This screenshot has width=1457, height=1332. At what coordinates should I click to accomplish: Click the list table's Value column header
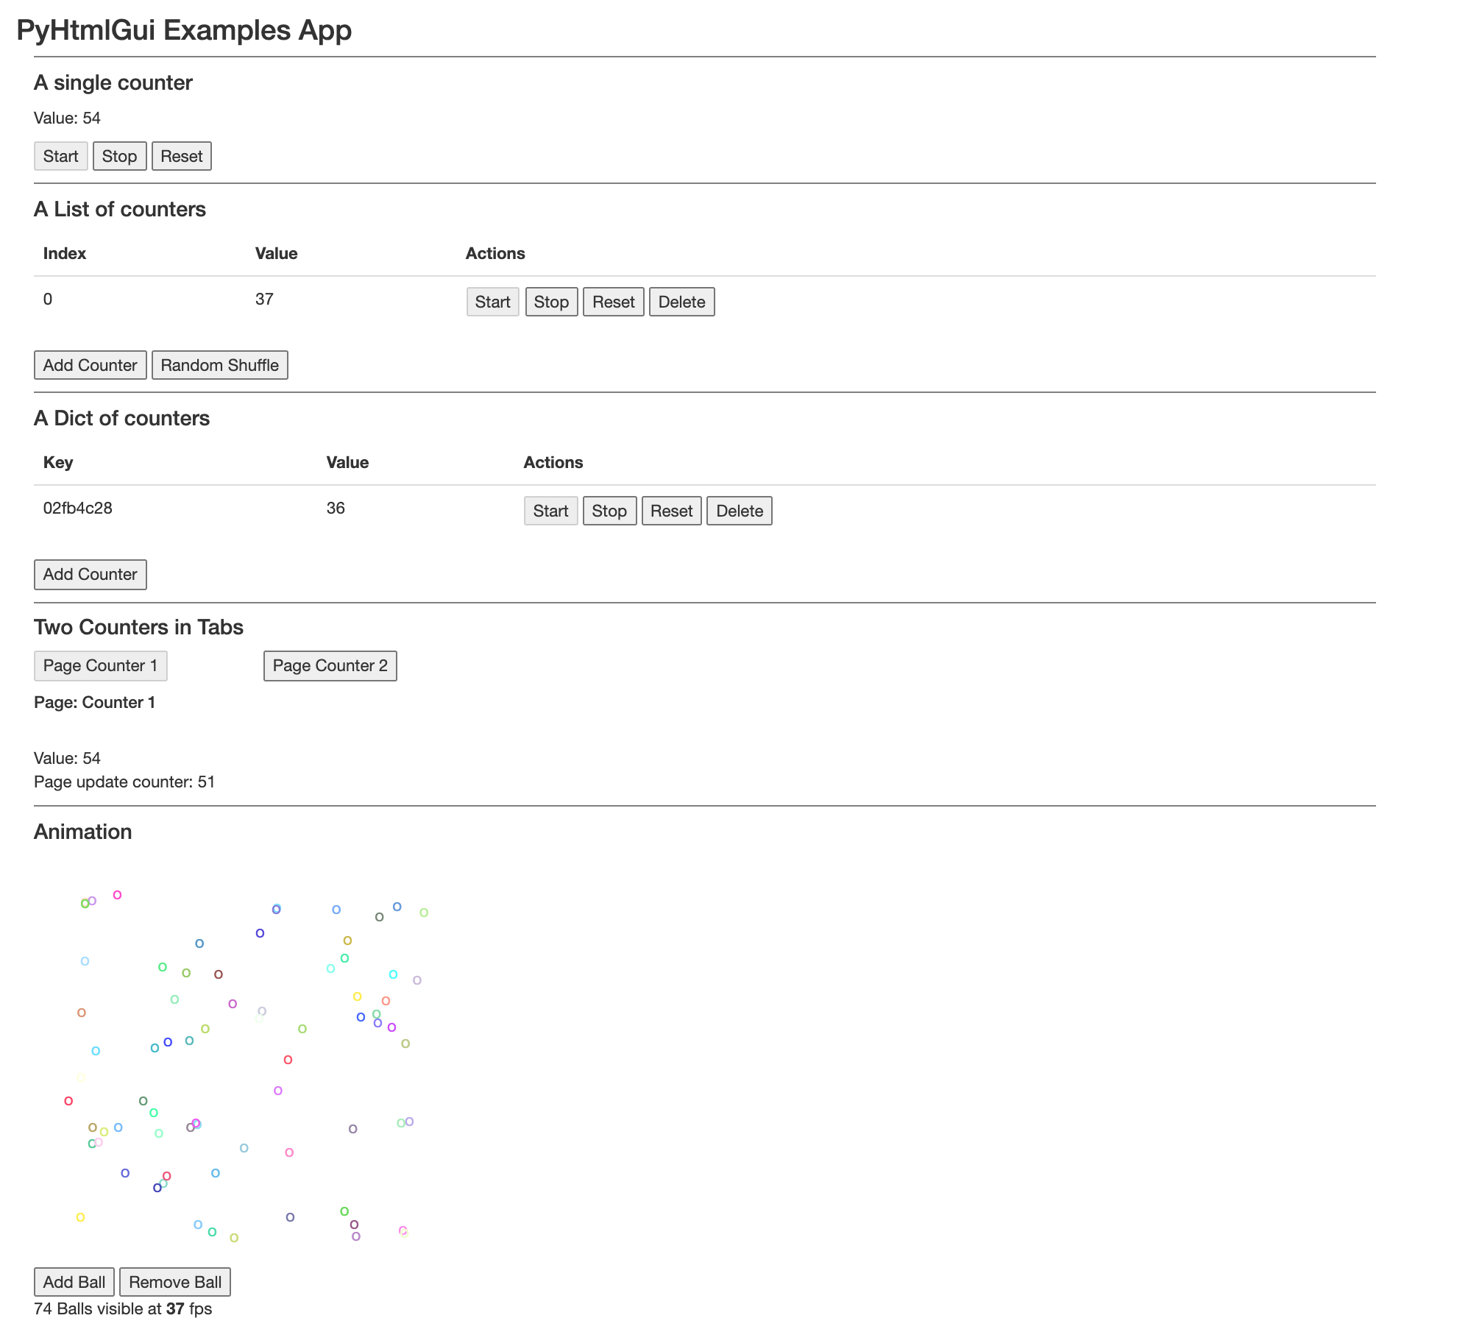(276, 253)
